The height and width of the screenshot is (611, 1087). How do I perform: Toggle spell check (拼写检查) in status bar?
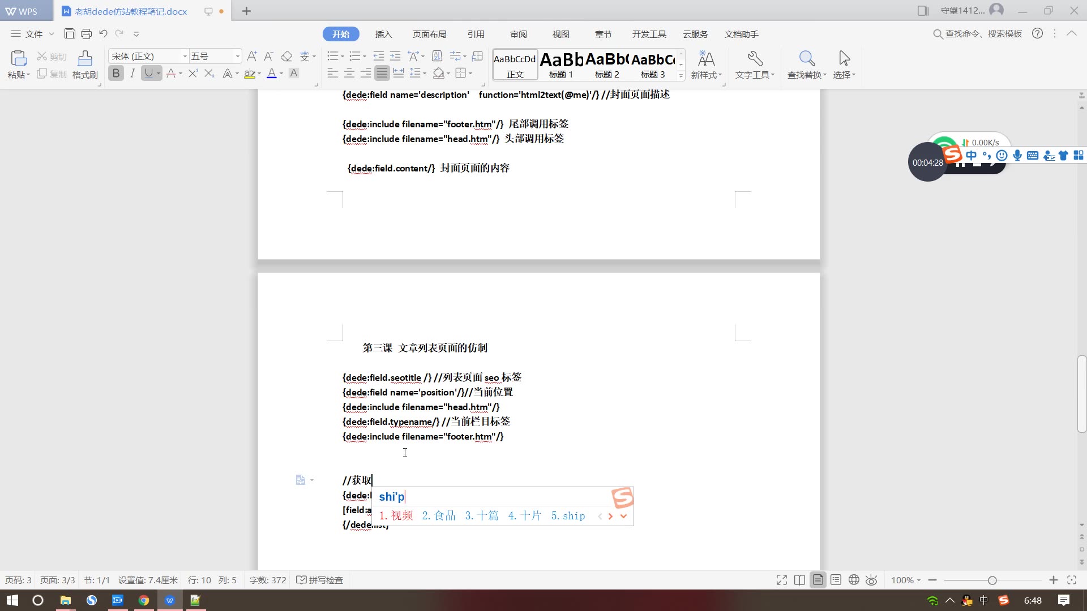pos(320,580)
